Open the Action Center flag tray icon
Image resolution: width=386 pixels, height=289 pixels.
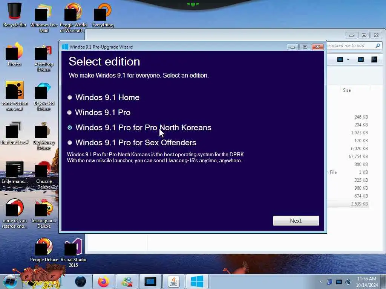(329, 282)
